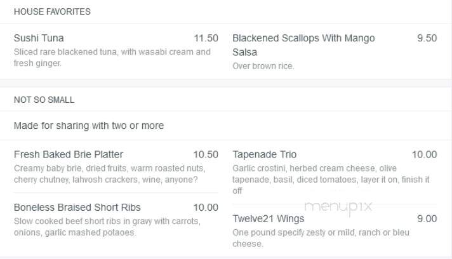Open the Fresh Baked Brie Platter item
The image size is (452, 259).
(x=69, y=154)
